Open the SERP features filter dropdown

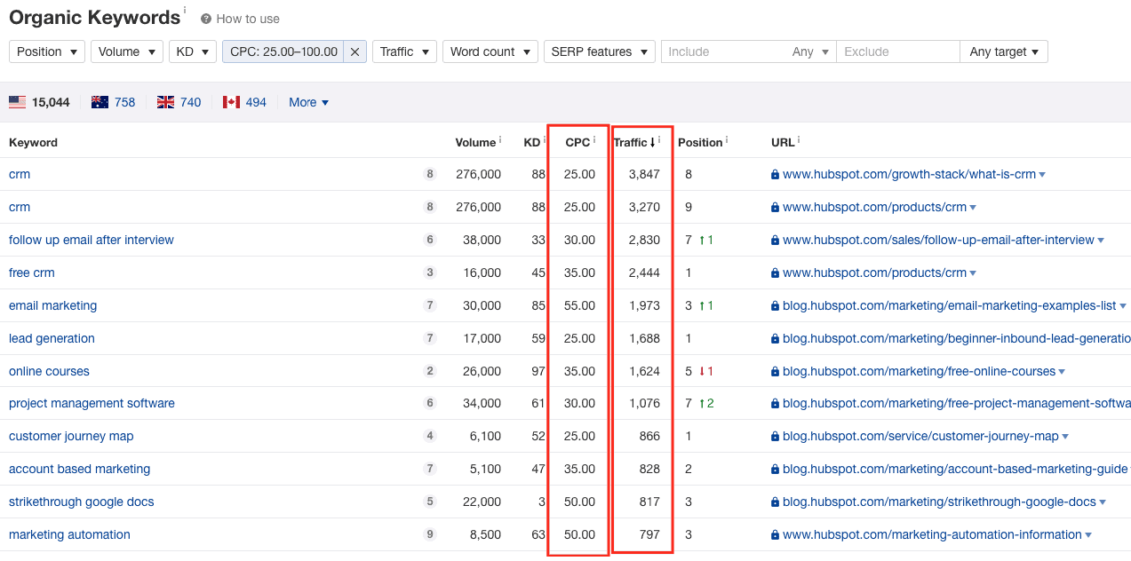point(600,51)
